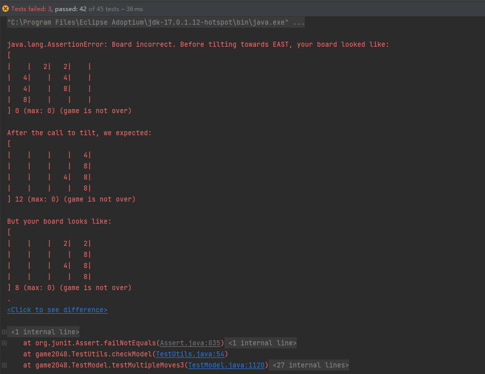Click plus icon beside testMultipleMoves3 stack line

[4, 365]
